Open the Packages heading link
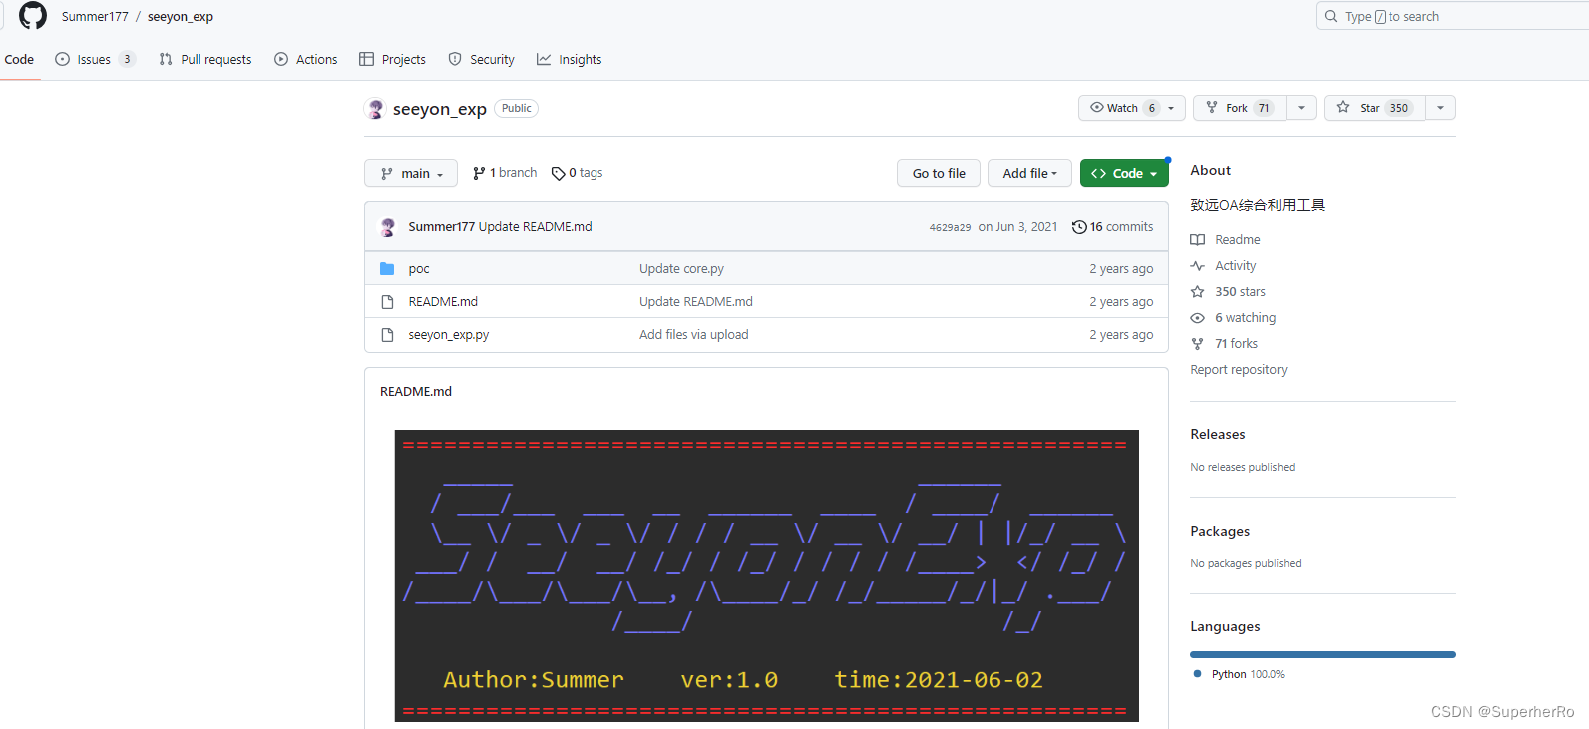1589x729 pixels. (x=1220, y=532)
